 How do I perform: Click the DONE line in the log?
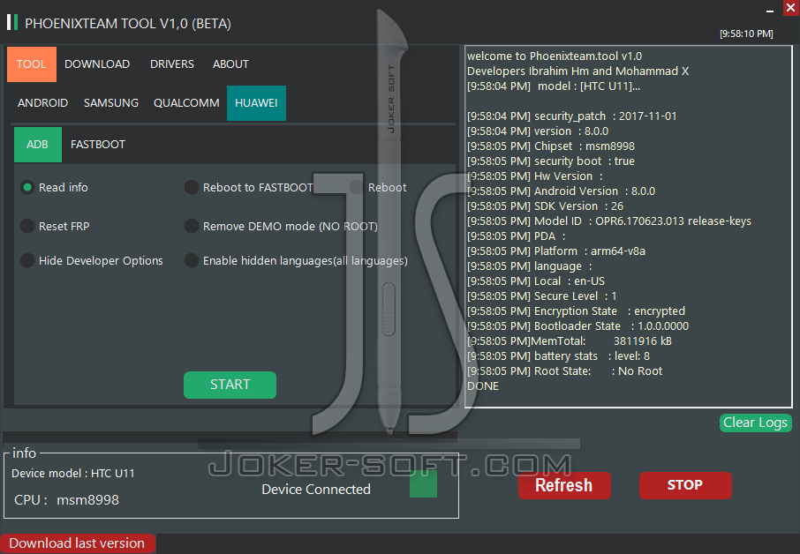[483, 386]
